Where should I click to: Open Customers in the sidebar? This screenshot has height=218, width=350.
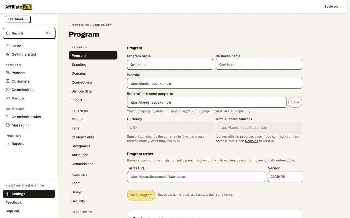[29, 81]
